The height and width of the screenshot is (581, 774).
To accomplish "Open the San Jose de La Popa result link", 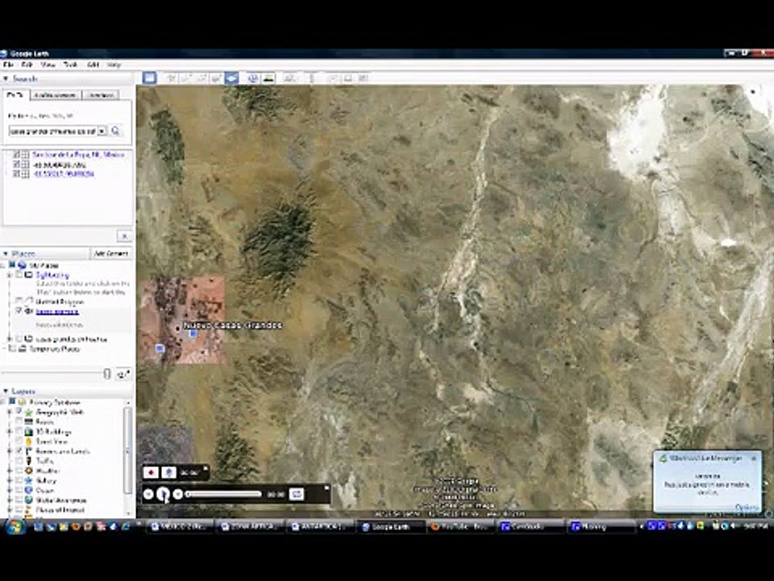I will coord(78,155).
